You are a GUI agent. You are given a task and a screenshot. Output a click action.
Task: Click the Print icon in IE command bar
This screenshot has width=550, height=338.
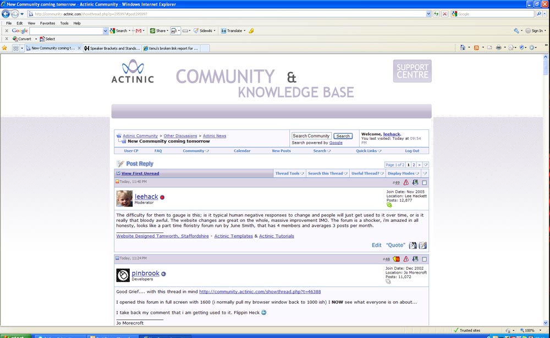498,48
